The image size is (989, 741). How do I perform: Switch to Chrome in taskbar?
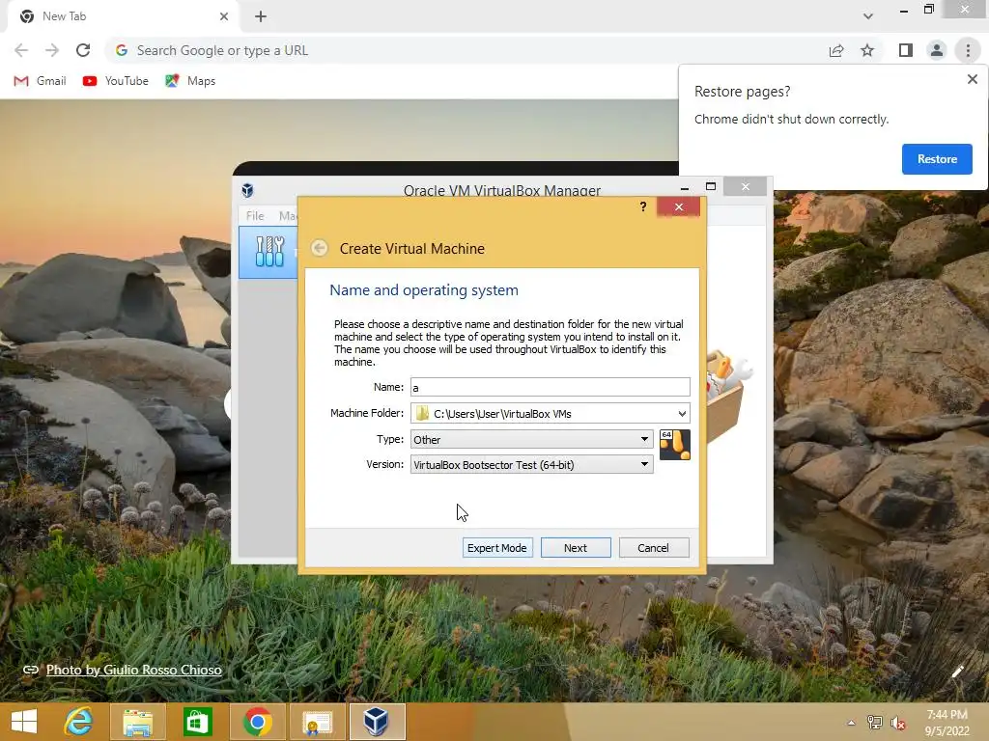[257, 722]
